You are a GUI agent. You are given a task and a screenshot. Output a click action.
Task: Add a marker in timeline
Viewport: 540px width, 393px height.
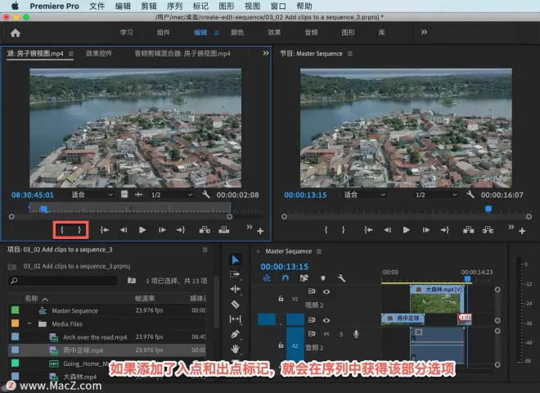coord(323,278)
